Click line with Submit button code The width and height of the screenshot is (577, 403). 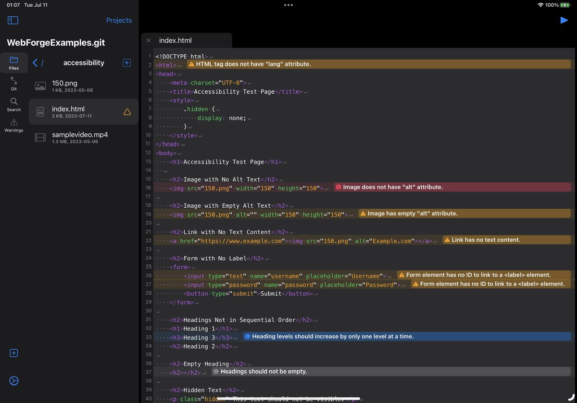tap(248, 293)
